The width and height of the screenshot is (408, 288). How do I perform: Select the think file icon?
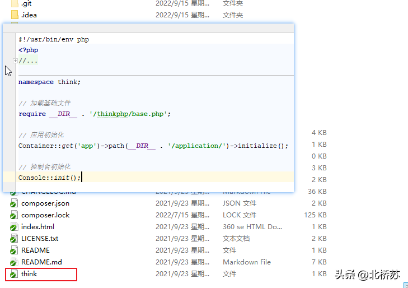(x=14, y=274)
